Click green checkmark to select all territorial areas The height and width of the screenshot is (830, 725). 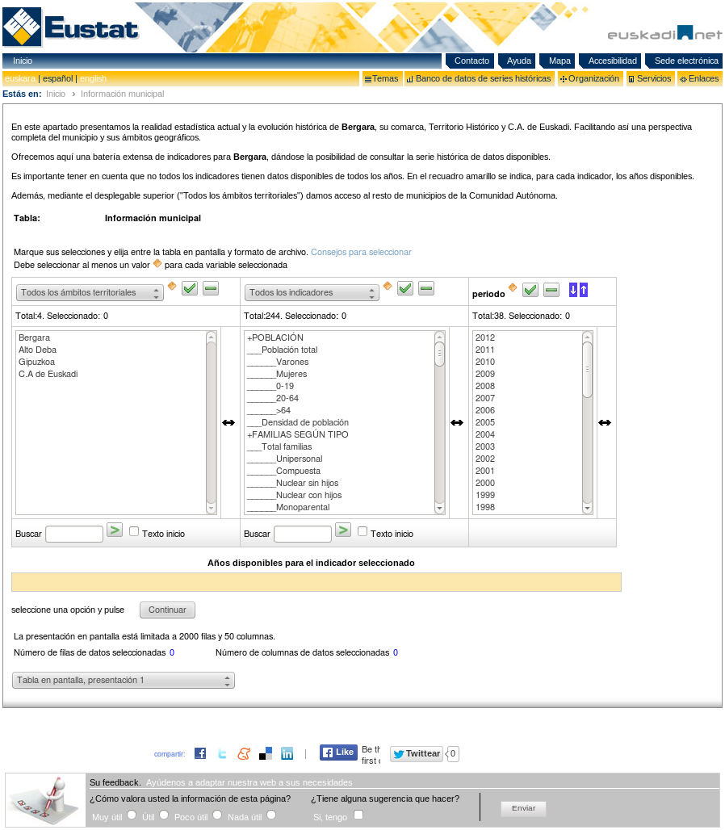coord(190,288)
